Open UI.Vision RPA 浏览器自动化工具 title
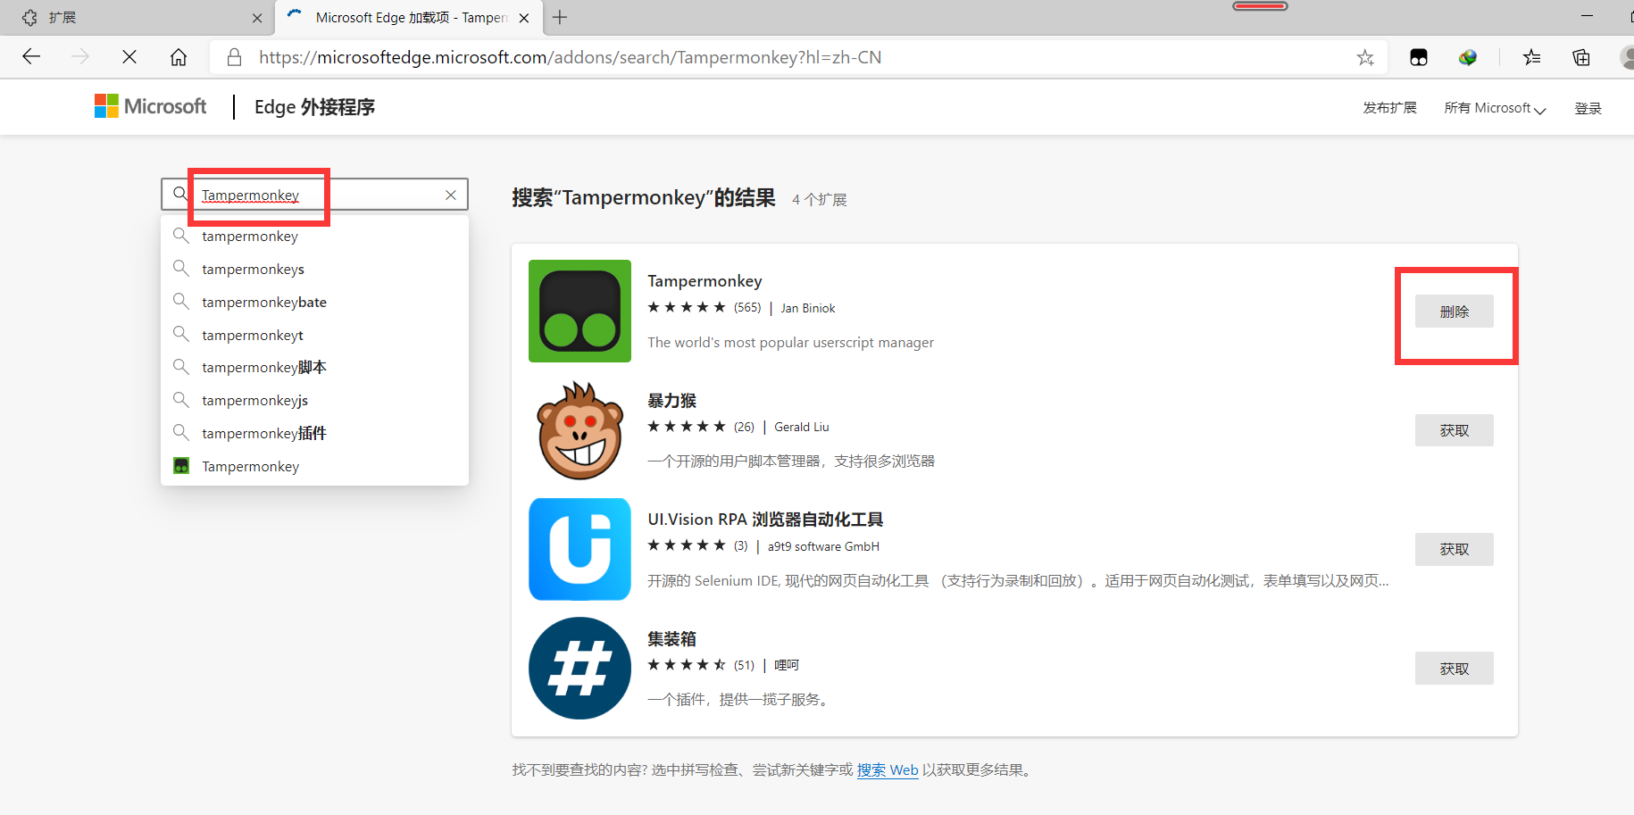The width and height of the screenshot is (1634, 815). click(765, 520)
